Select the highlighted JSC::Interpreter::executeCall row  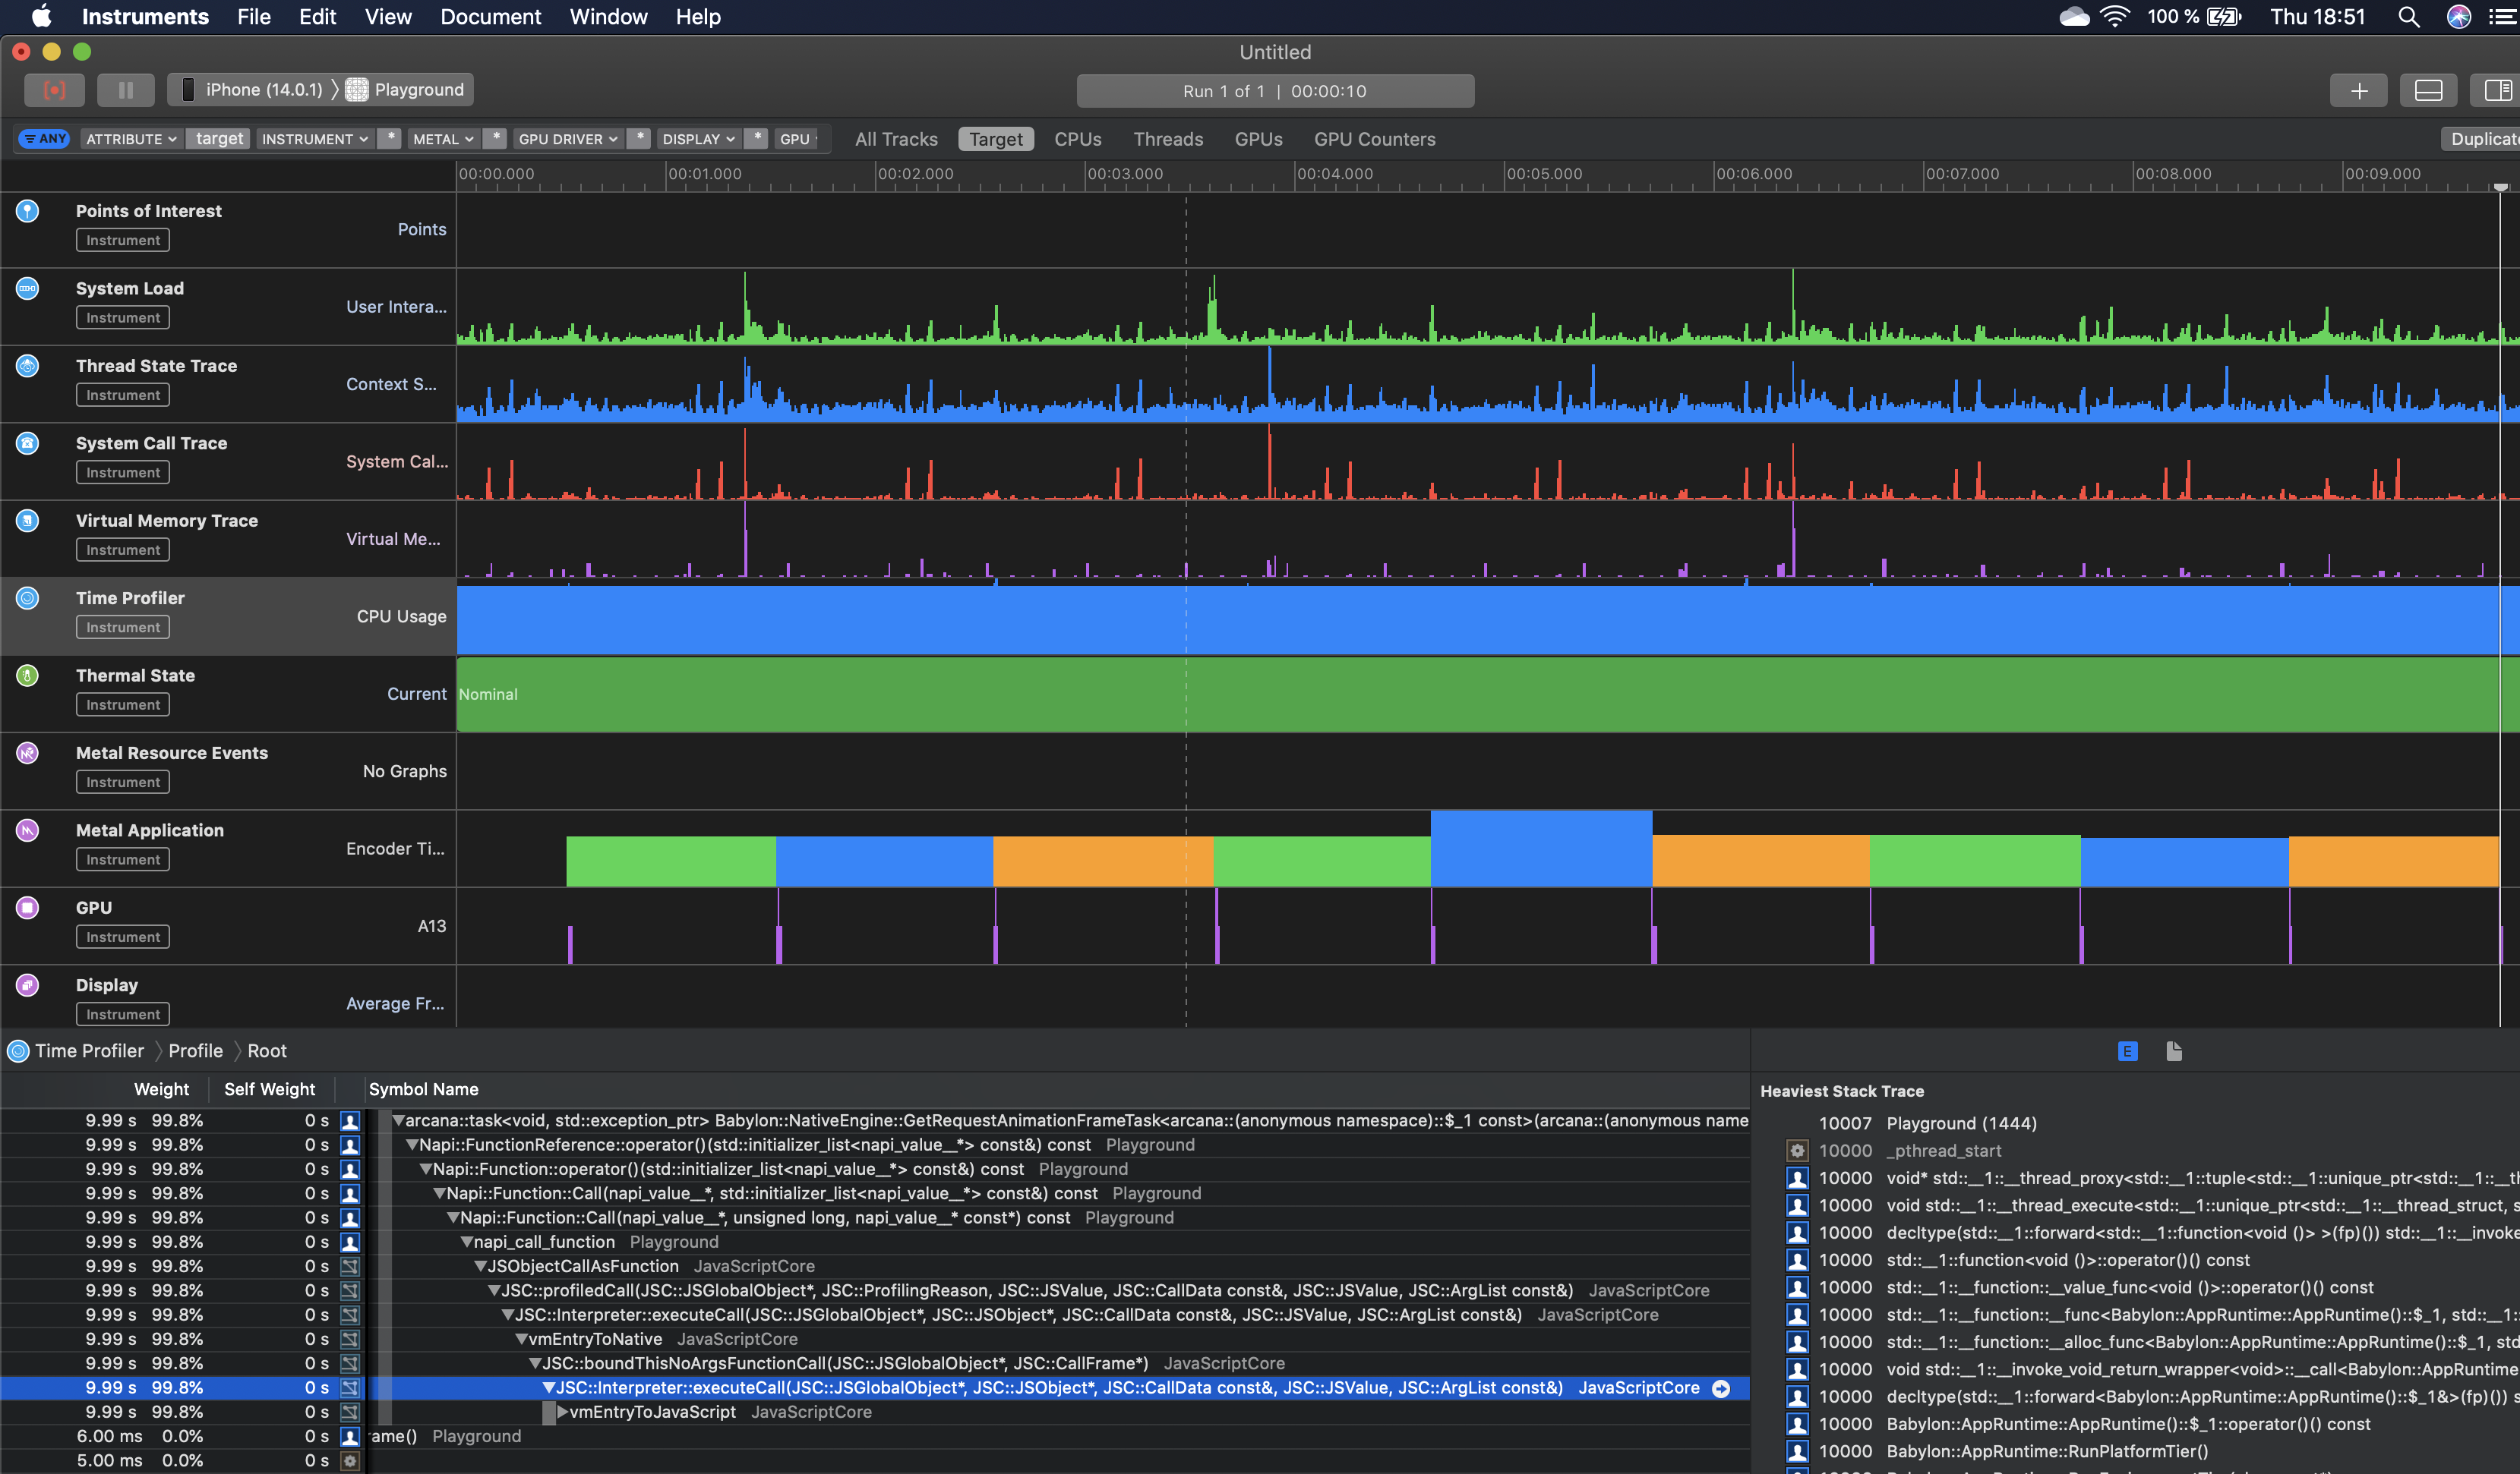[x=1000, y=1387]
